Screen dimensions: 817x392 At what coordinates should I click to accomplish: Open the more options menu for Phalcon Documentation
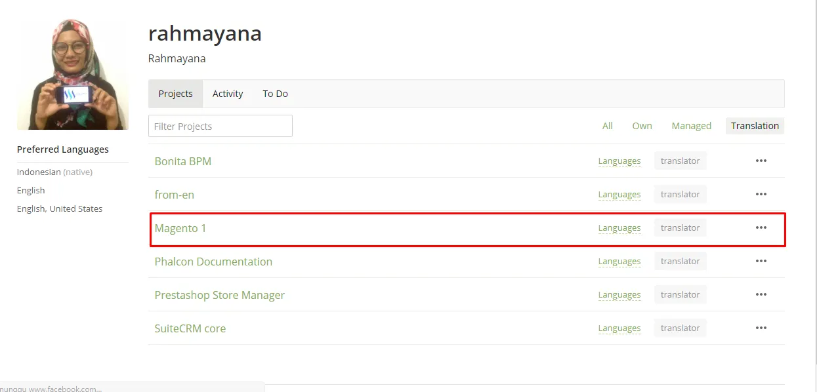[761, 261]
